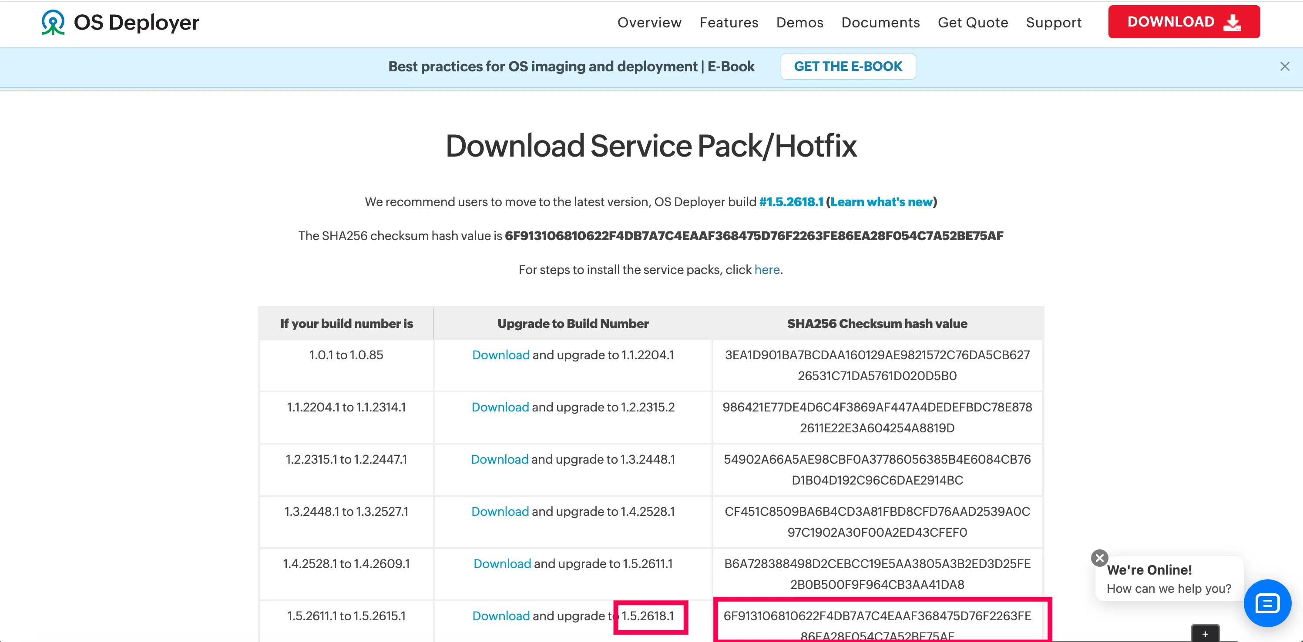Dismiss the We're Online chat popup
1303x642 pixels.
[1099, 558]
